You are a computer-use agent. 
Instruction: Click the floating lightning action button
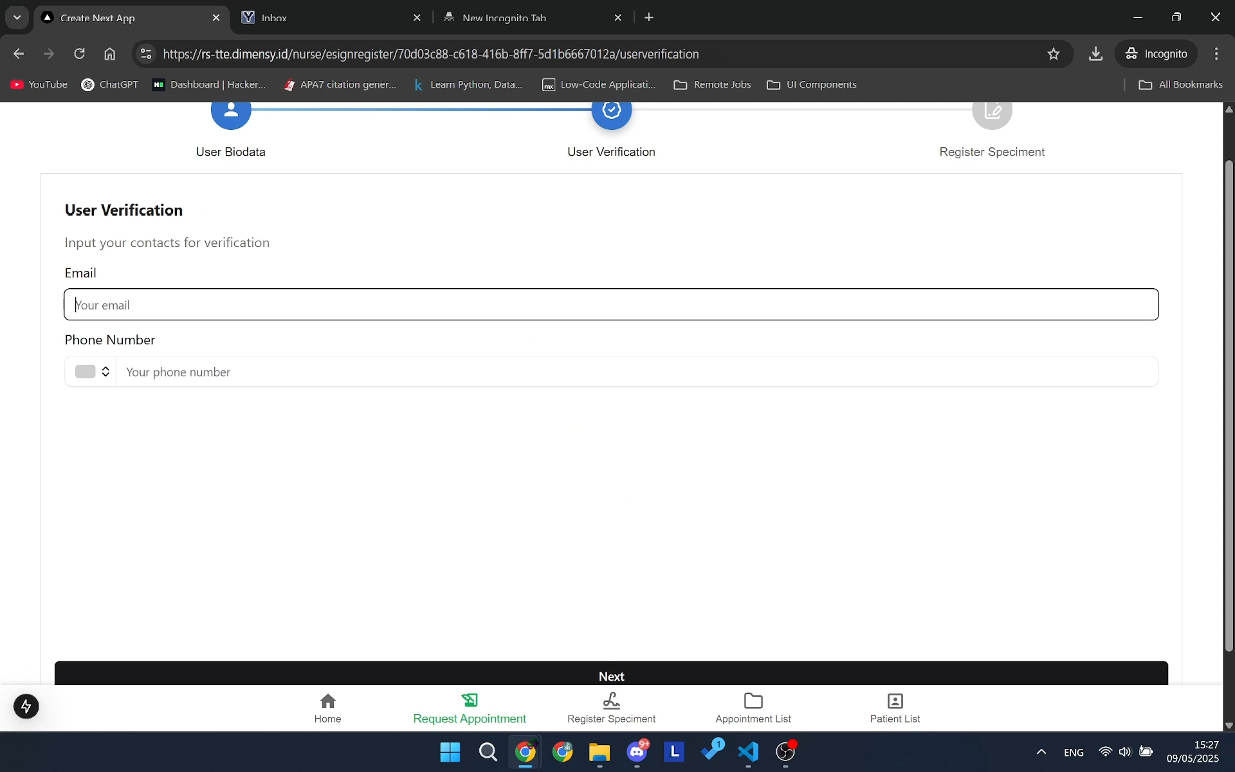click(x=26, y=706)
